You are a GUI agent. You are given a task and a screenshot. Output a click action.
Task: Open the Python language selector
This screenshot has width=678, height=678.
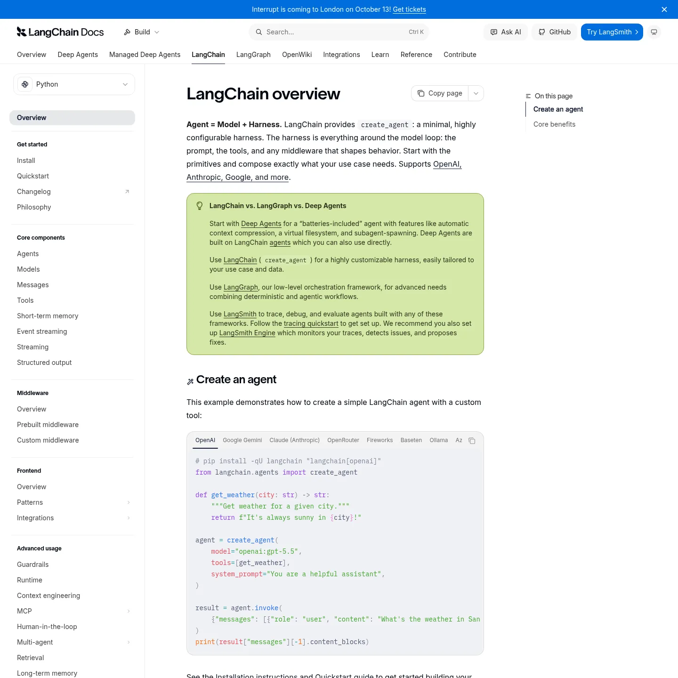(74, 84)
